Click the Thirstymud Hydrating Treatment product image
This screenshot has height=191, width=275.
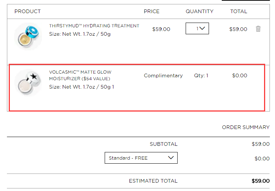pyautogui.click(x=28, y=36)
